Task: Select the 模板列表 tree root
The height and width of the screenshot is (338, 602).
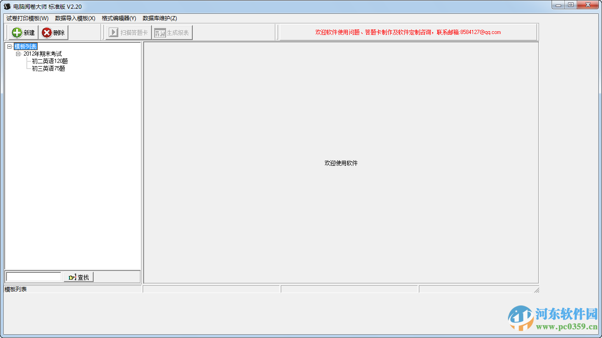Action: 26,46
